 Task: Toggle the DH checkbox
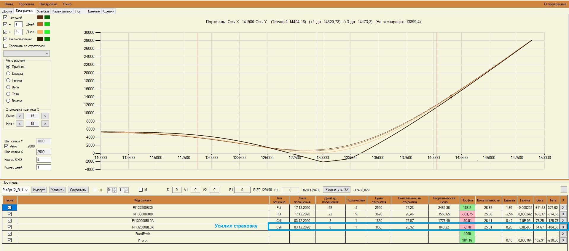95,190
